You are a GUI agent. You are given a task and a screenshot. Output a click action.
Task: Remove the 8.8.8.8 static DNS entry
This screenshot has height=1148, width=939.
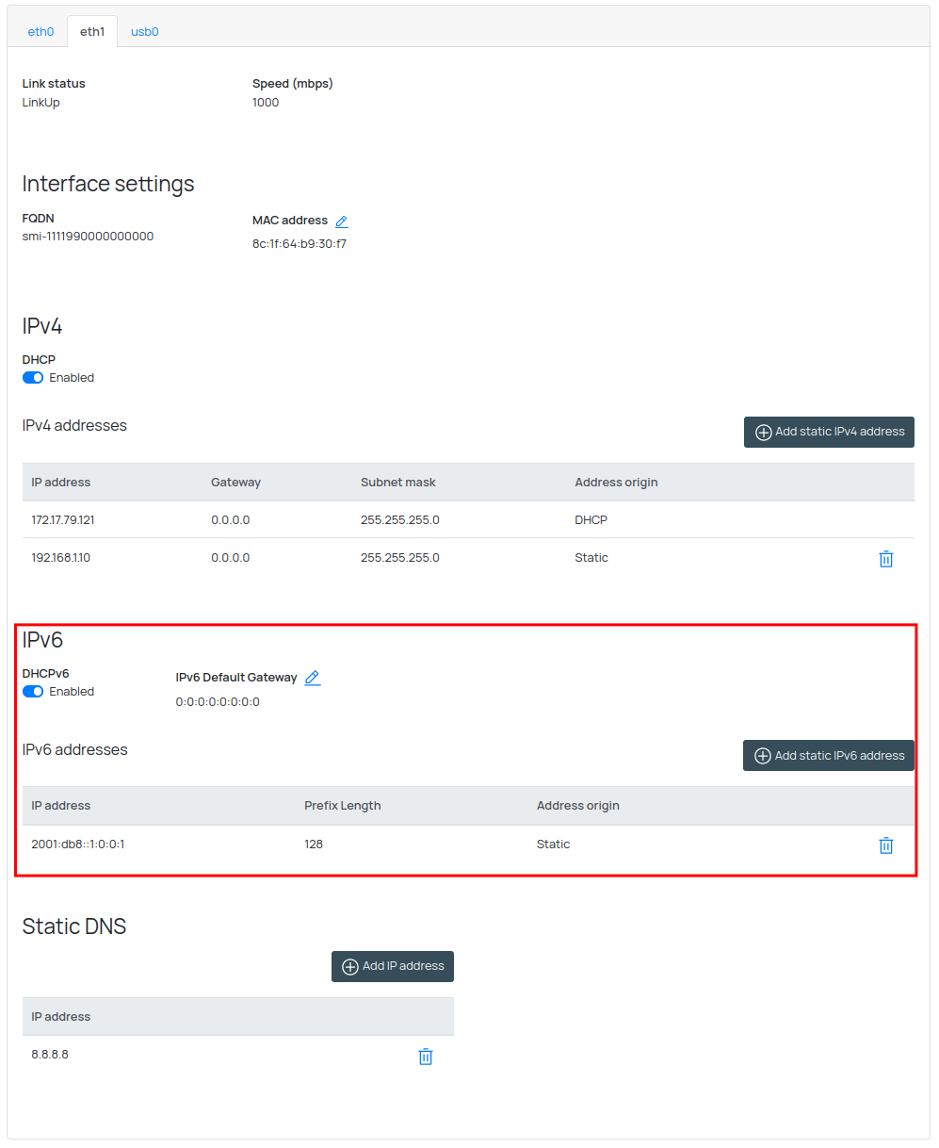tap(425, 1057)
